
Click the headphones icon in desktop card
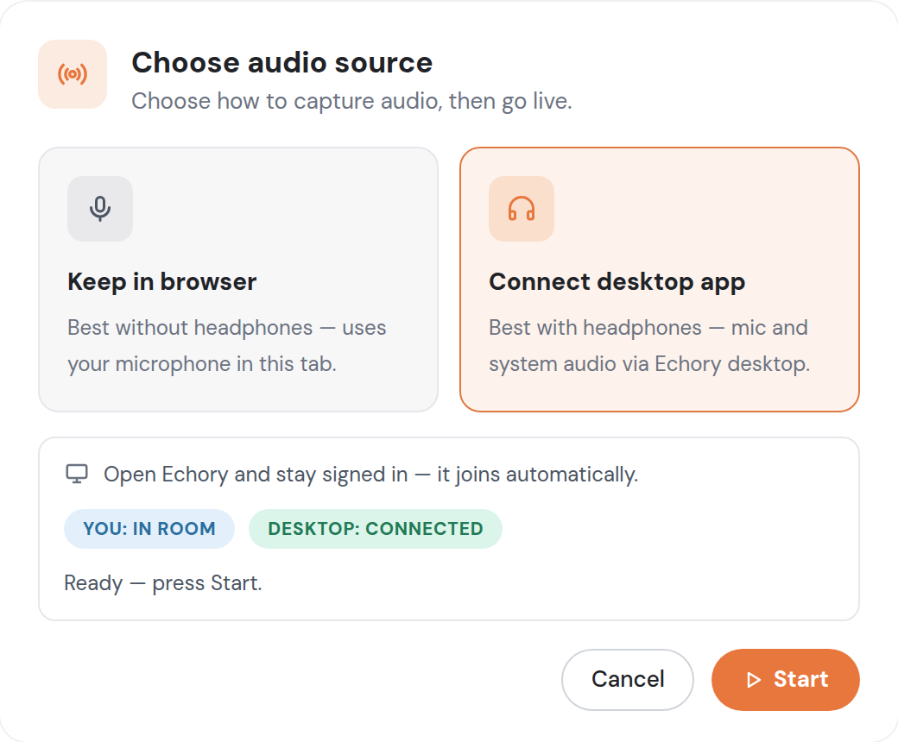tap(522, 208)
